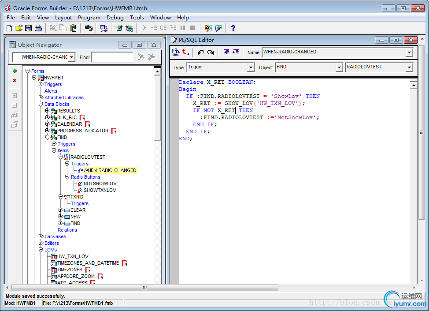Click the Compile PL/SQL icon in editor
The image size is (429, 311).
click(176, 52)
